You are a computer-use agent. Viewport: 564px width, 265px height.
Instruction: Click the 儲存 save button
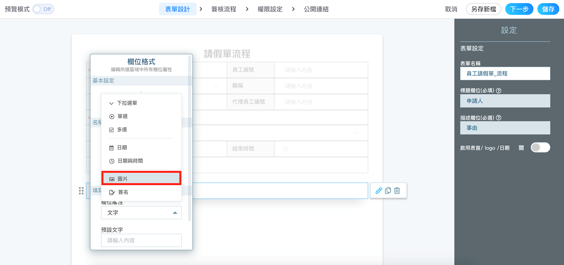tap(548, 9)
